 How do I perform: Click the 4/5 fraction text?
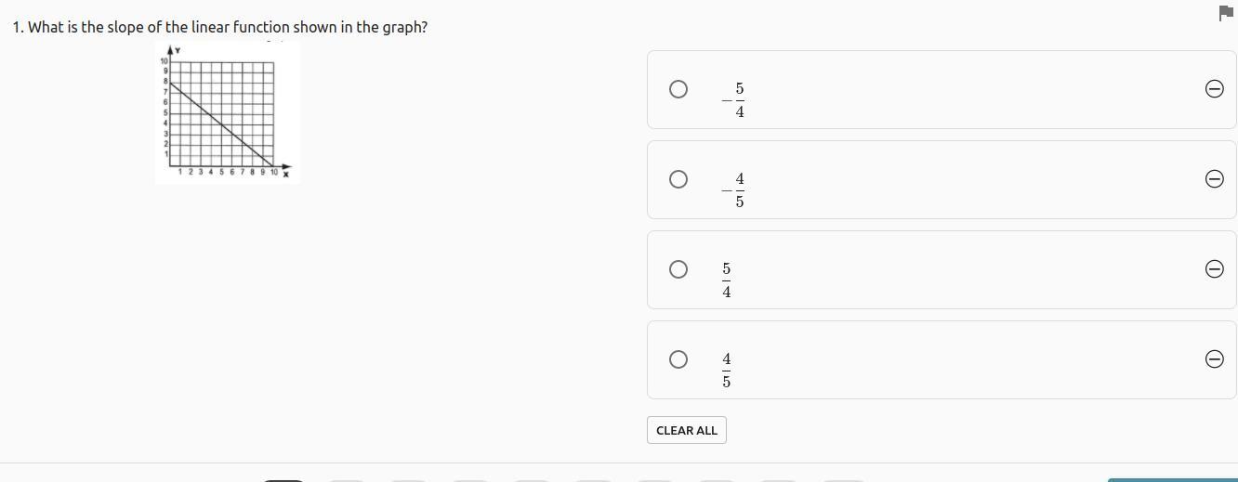click(x=726, y=371)
